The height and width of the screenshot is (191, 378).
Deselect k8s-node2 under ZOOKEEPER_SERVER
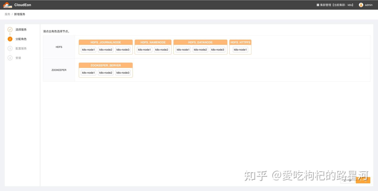coord(106,73)
